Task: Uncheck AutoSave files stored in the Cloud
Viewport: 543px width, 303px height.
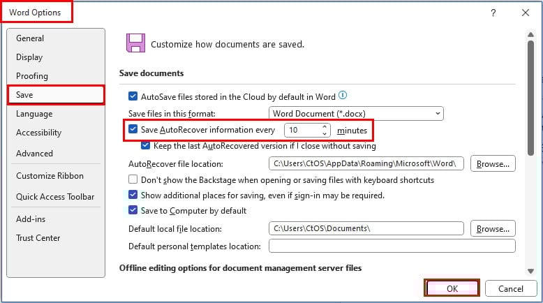Action: (x=133, y=96)
